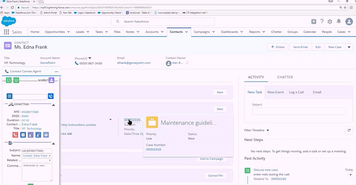This screenshot has height=185, width=356.
Task: Select the Email activity tab
Action: pos(317,92)
